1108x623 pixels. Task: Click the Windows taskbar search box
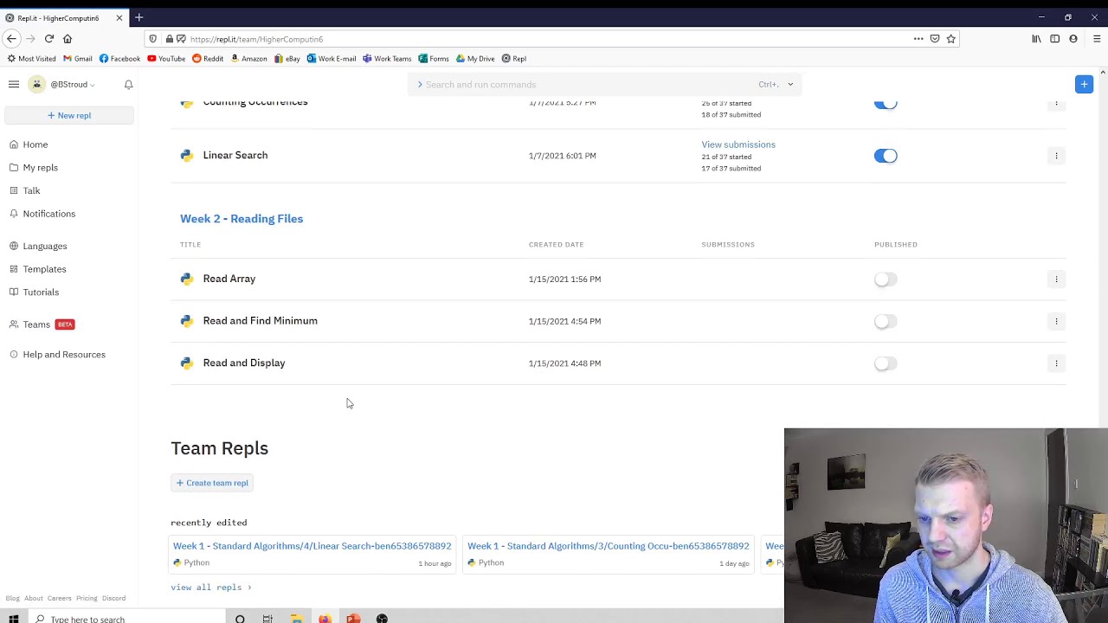pos(126,619)
